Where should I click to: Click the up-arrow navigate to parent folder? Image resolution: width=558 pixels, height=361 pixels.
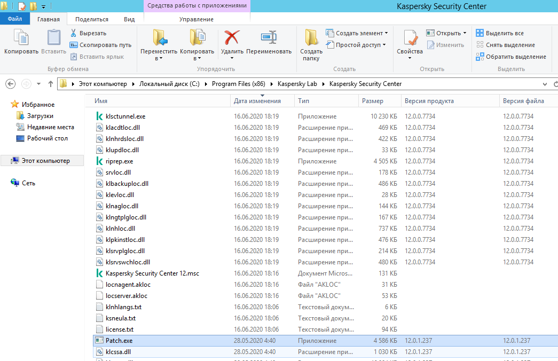tap(51, 84)
